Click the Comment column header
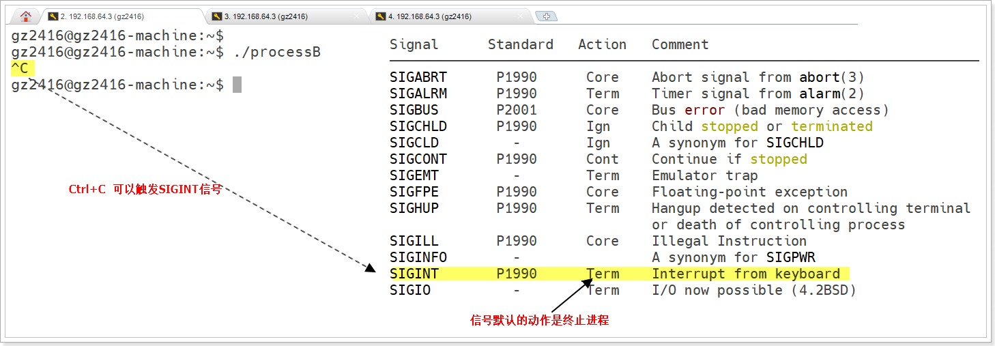This screenshot has width=995, height=346. tap(680, 44)
